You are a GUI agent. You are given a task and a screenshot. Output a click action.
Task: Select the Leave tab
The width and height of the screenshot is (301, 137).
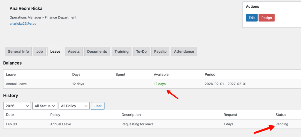point(55,51)
